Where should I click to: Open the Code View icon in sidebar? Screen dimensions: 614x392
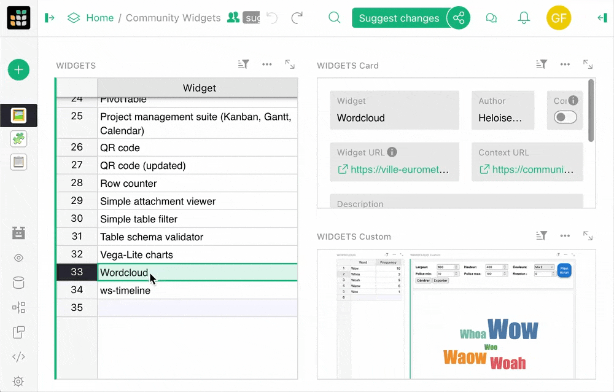[18, 356]
